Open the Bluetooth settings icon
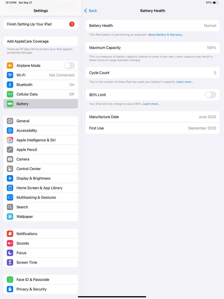 10,84
